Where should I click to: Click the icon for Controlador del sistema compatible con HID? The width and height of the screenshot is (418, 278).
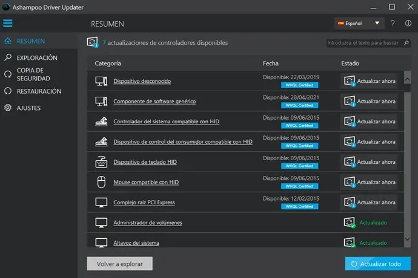point(101,121)
